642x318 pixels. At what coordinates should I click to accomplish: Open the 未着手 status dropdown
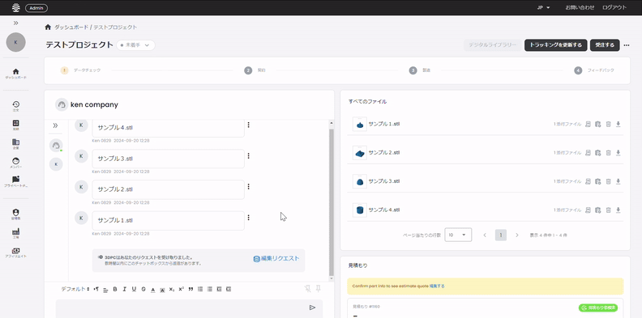tap(135, 45)
